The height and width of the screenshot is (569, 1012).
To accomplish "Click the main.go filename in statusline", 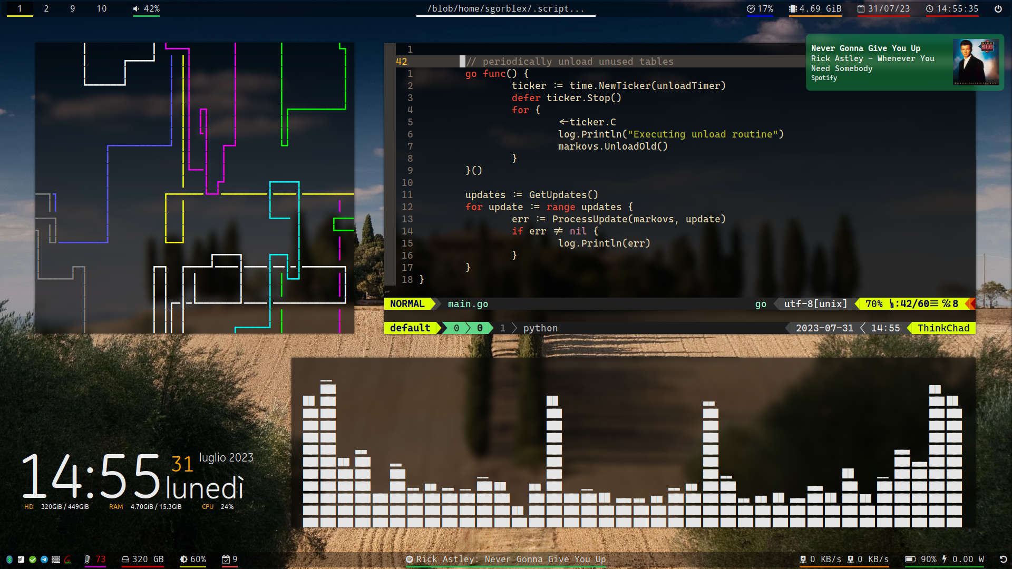I will 468,304.
